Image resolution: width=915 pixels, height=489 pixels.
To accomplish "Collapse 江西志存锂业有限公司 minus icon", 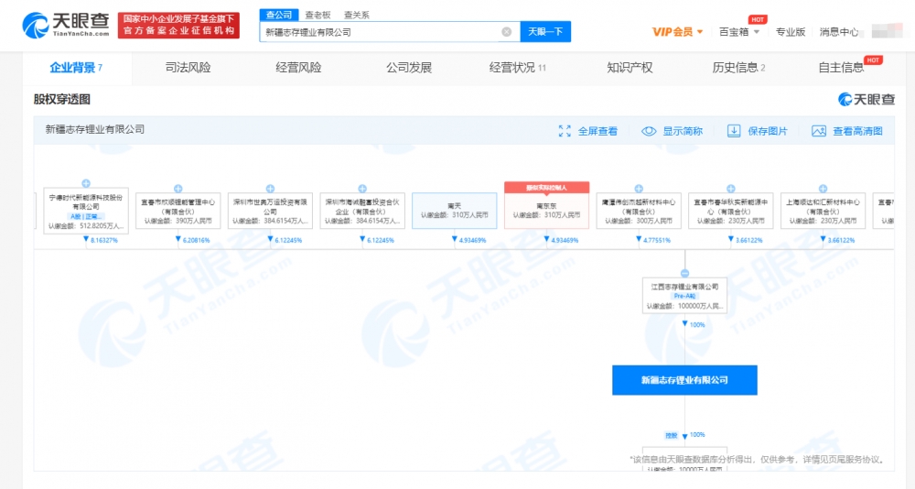I will (x=685, y=274).
